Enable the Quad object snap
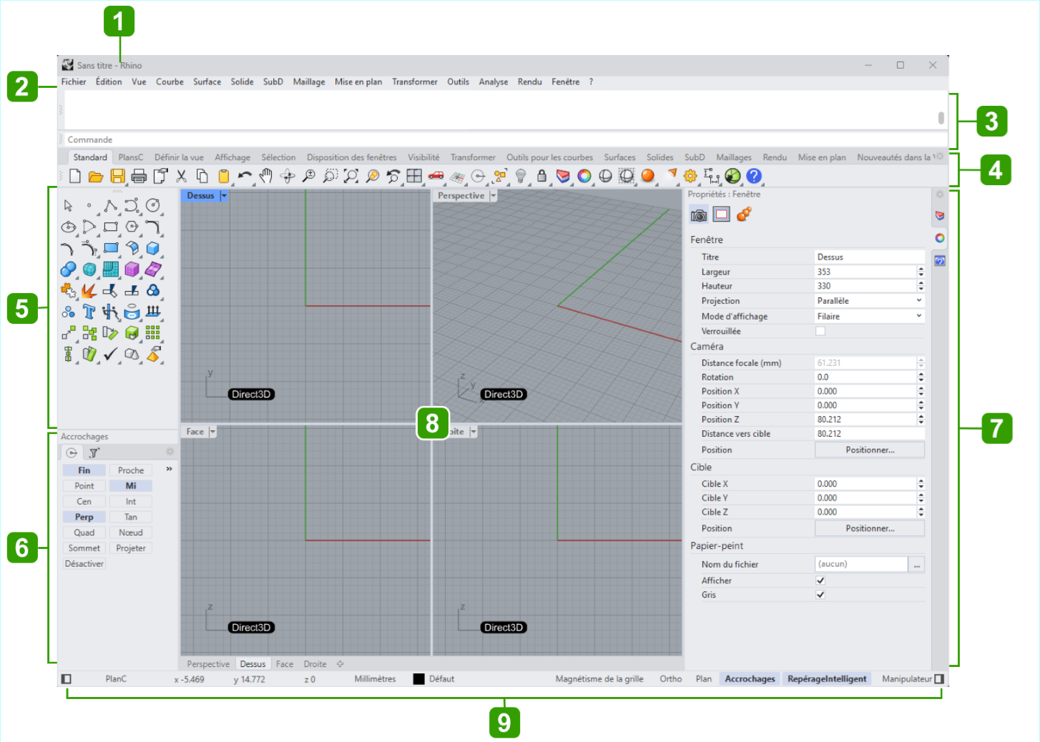 [x=84, y=533]
